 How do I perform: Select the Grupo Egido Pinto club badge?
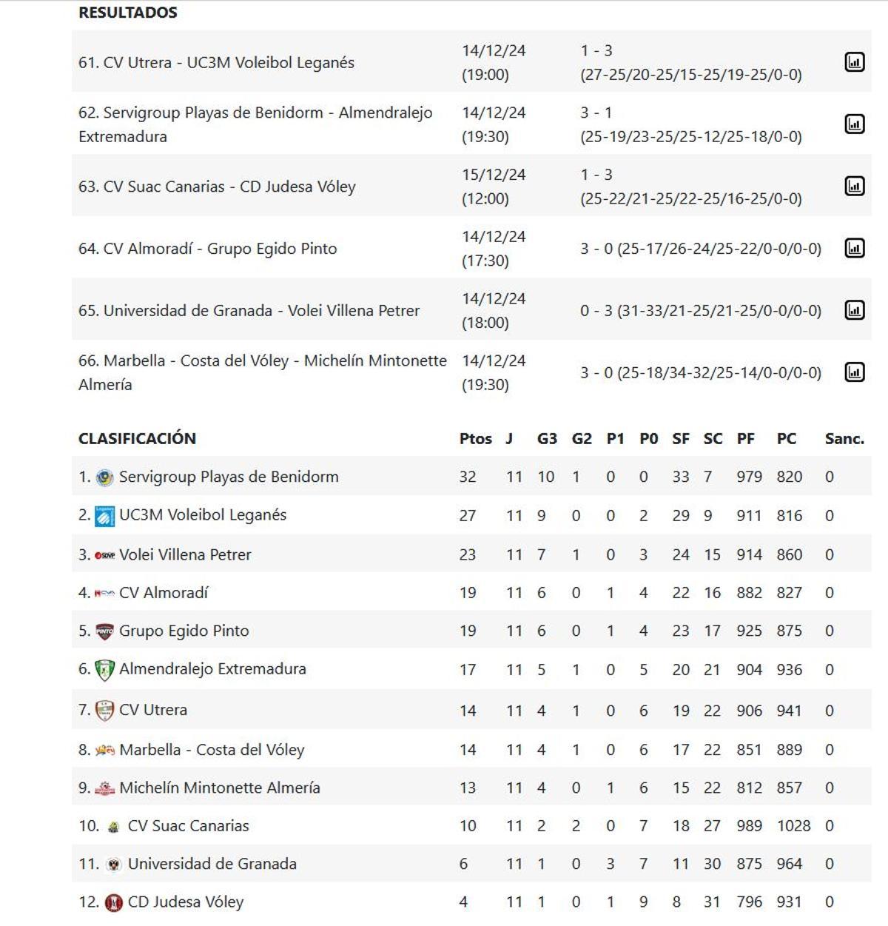pos(102,631)
